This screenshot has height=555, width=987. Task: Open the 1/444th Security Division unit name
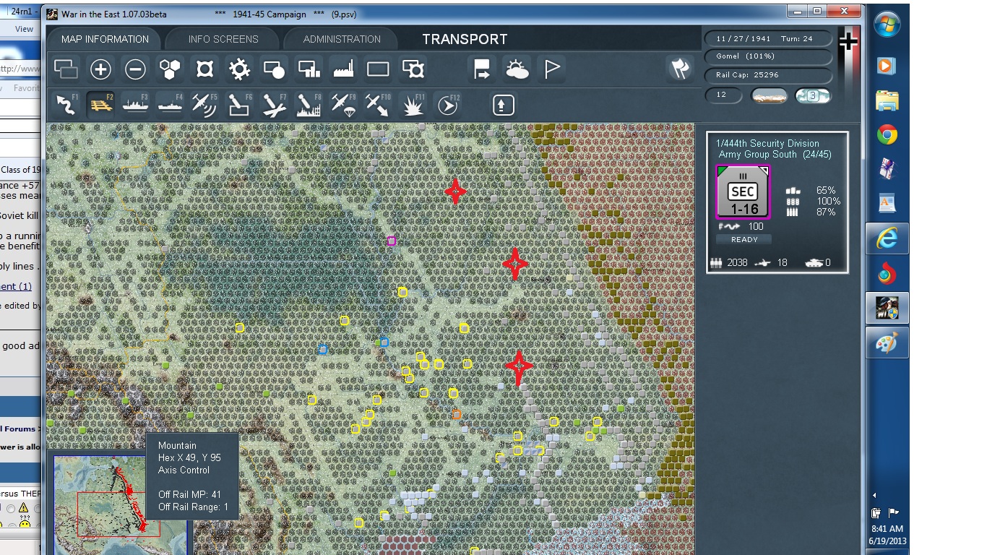(x=767, y=143)
